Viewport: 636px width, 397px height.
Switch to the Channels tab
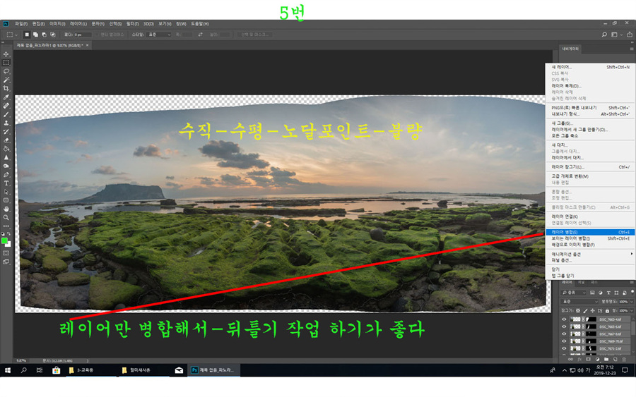tap(582, 282)
